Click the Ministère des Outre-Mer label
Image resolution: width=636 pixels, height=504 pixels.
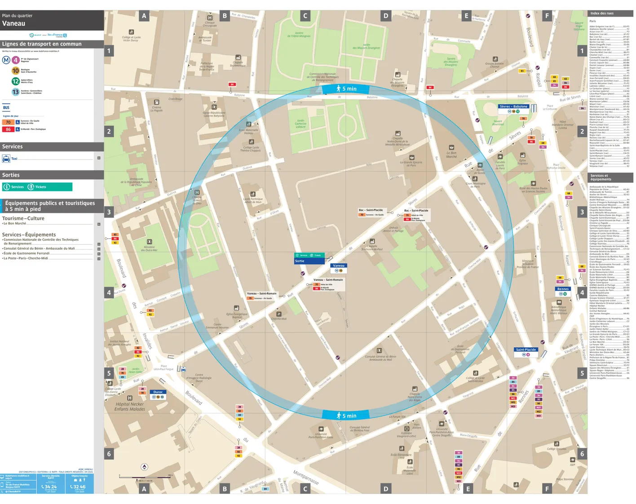150,248
